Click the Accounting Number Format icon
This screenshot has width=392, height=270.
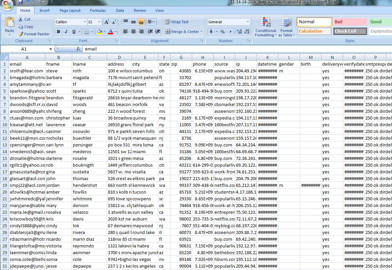212,32
